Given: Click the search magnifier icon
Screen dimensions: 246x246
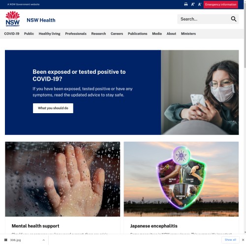Looking at the screenshot, I should coord(234,19).
